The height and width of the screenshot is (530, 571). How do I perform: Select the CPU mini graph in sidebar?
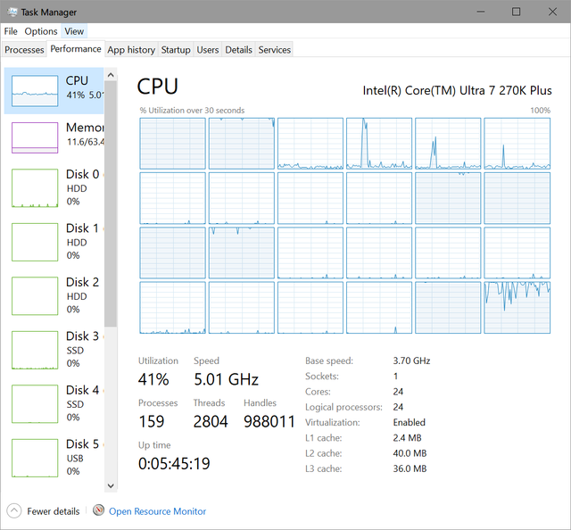pos(35,91)
